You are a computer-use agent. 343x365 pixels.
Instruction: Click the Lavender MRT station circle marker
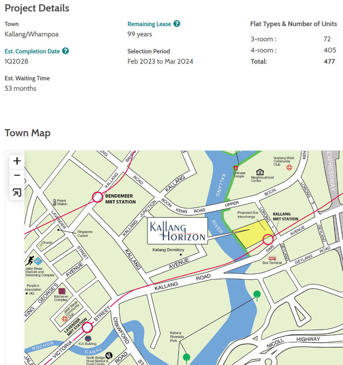[x=87, y=328]
